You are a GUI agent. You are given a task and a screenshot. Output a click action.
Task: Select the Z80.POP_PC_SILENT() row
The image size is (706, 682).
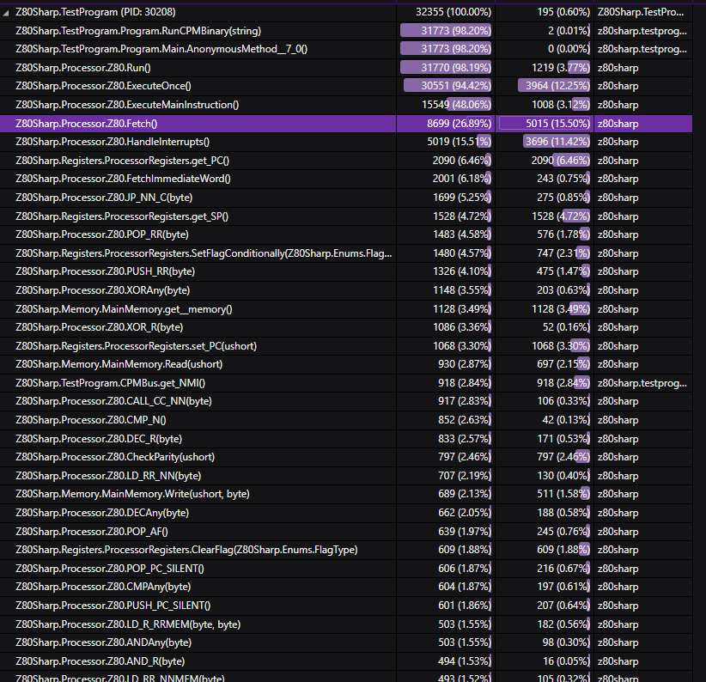(346, 568)
